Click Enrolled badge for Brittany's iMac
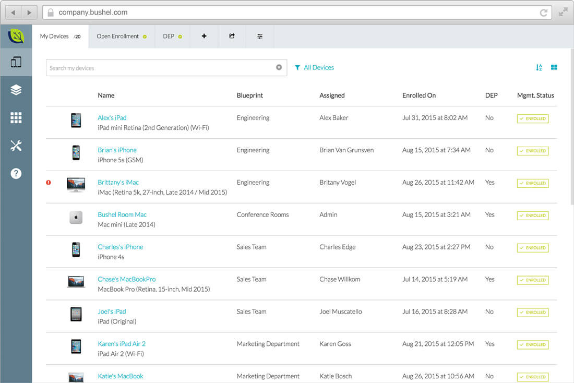The width and height of the screenshot is (574, 383). [x=533, y=183]
